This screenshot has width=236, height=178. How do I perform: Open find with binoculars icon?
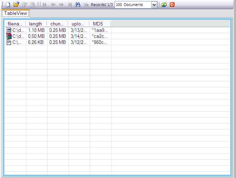(x=77, y=5)
